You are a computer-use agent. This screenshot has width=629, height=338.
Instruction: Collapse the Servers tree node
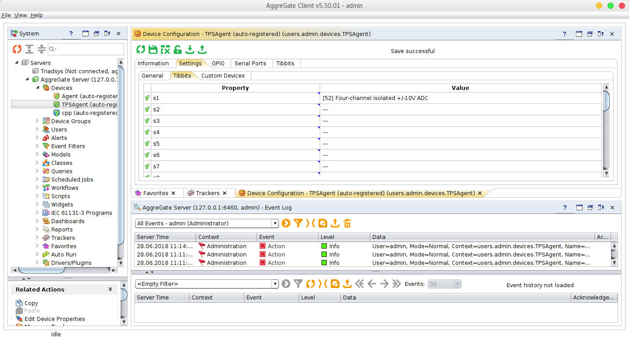pos(17,63)
